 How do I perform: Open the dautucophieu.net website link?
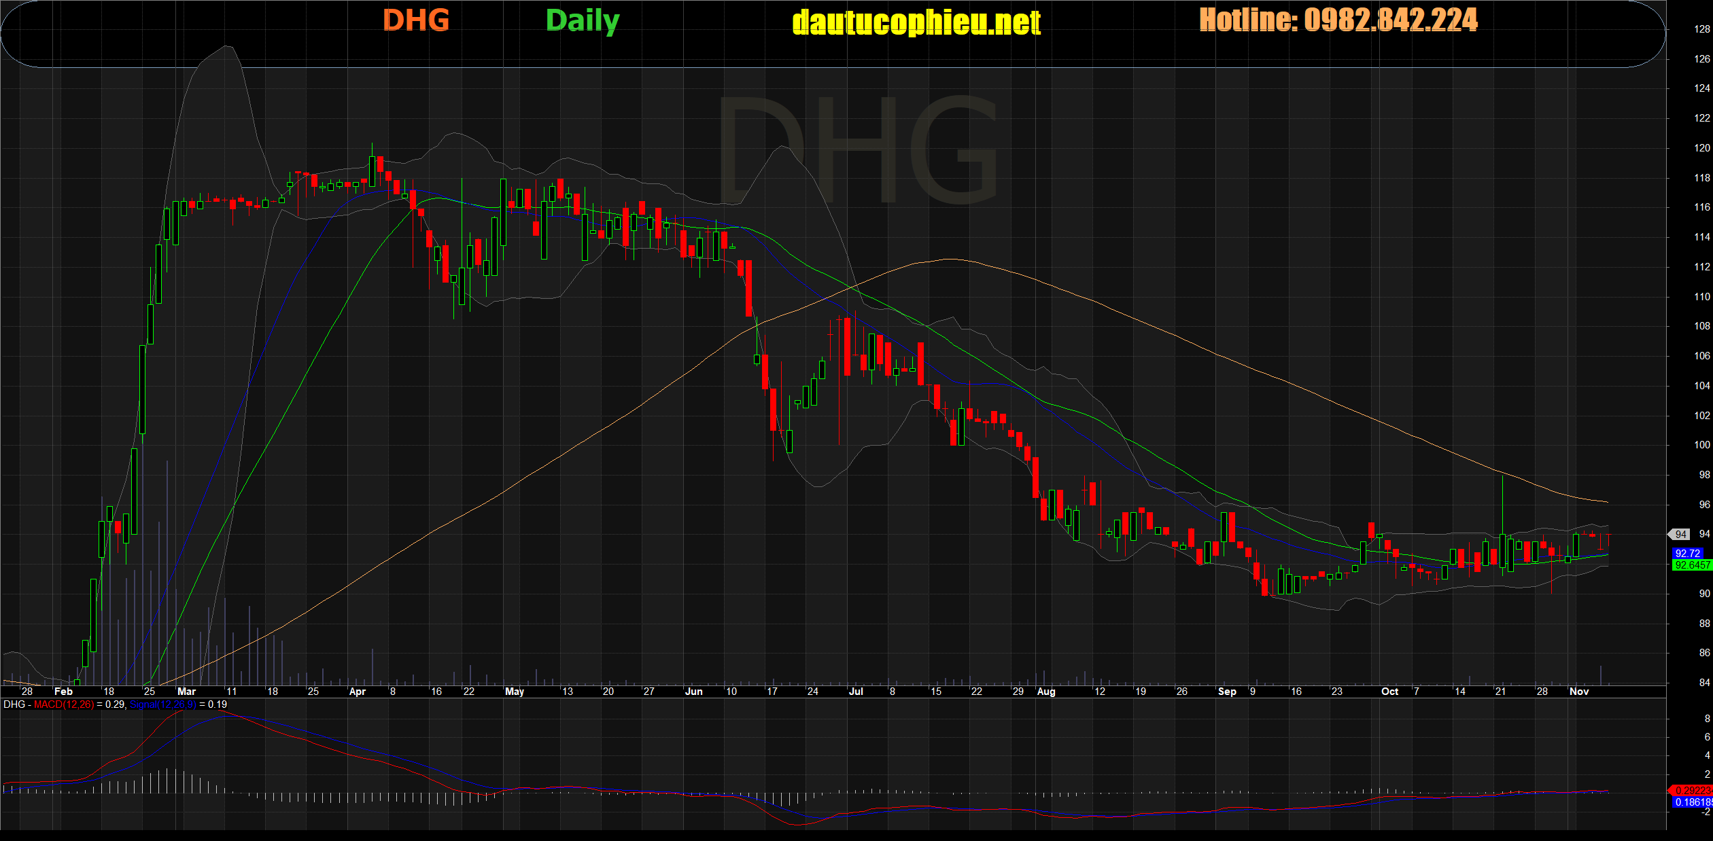[x=916, y=22]
